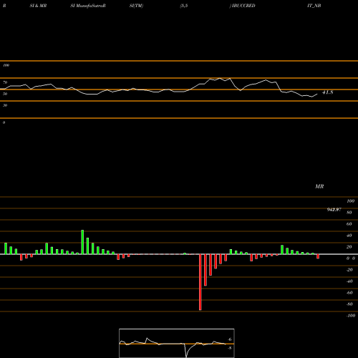Click the 60 label on MR axis

click(x=349, y=224)
